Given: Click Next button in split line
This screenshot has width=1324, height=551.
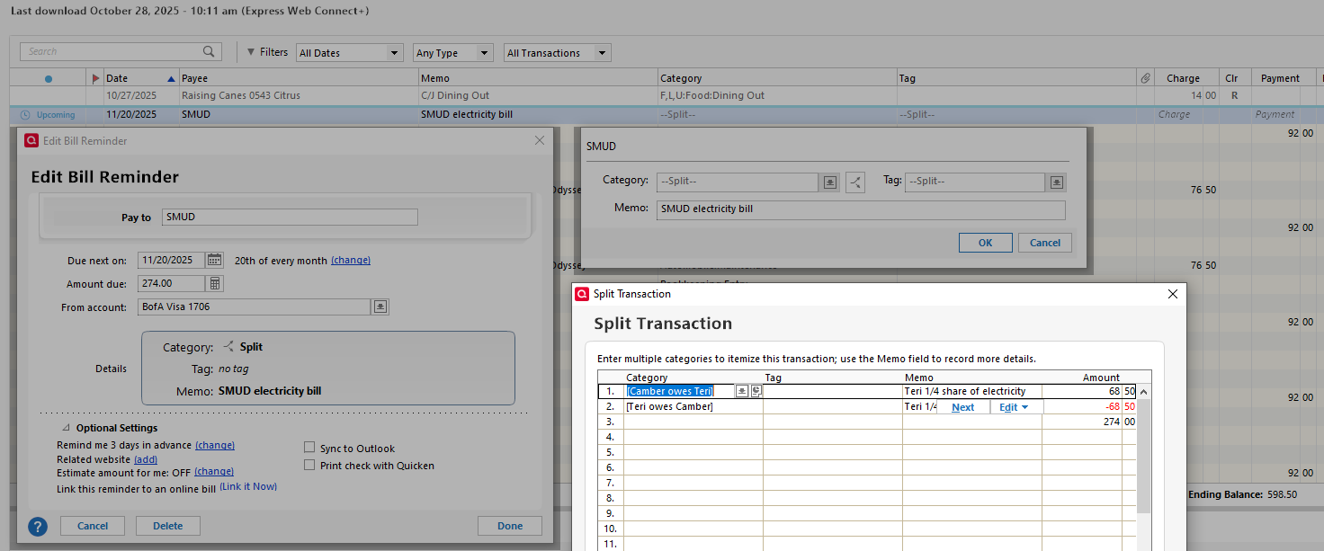Looking at the screenshot, I should click(x=963, y=407).
